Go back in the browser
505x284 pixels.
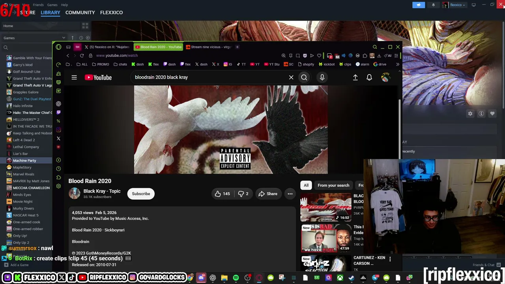(x=68, y=56)
